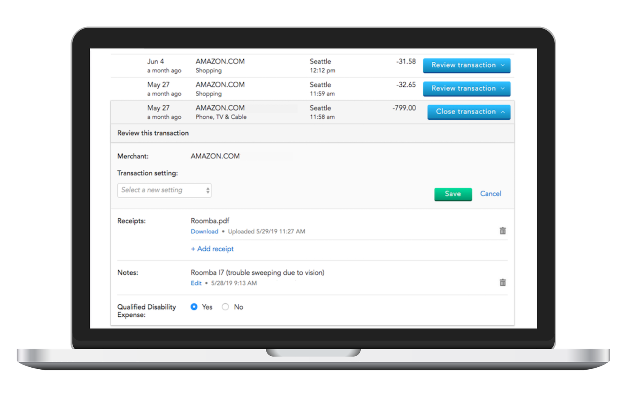
Task: Add a new receipt to this transaction
Action: click(212, 249)
